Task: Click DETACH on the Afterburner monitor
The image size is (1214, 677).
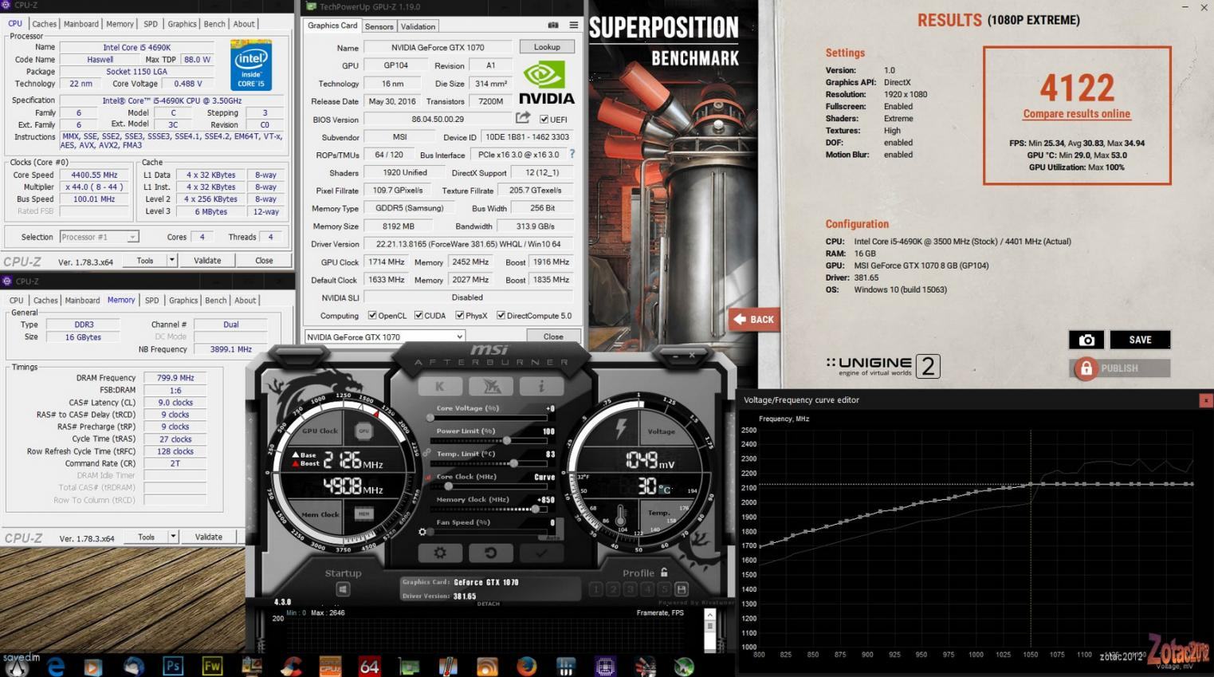Action: pyautogui.click(x=488, y=604)
